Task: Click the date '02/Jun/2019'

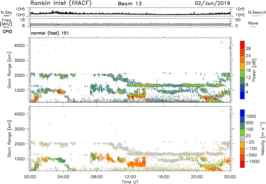Action: 212,3
